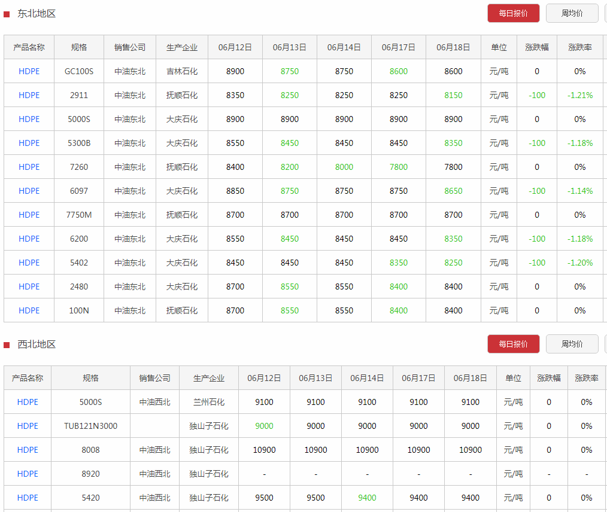607x512 pixels.
Task: Select the -1.14% change rate cell
Action: click(580, 191)
